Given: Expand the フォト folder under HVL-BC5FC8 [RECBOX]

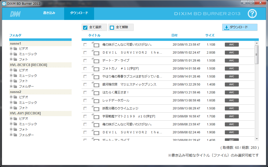Looking at the screenshot, I should pyautogui.click(x=11, y=81).
